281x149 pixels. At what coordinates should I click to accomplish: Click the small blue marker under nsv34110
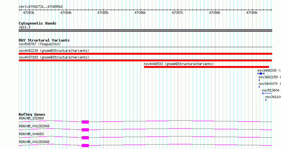tap(266, 100)
